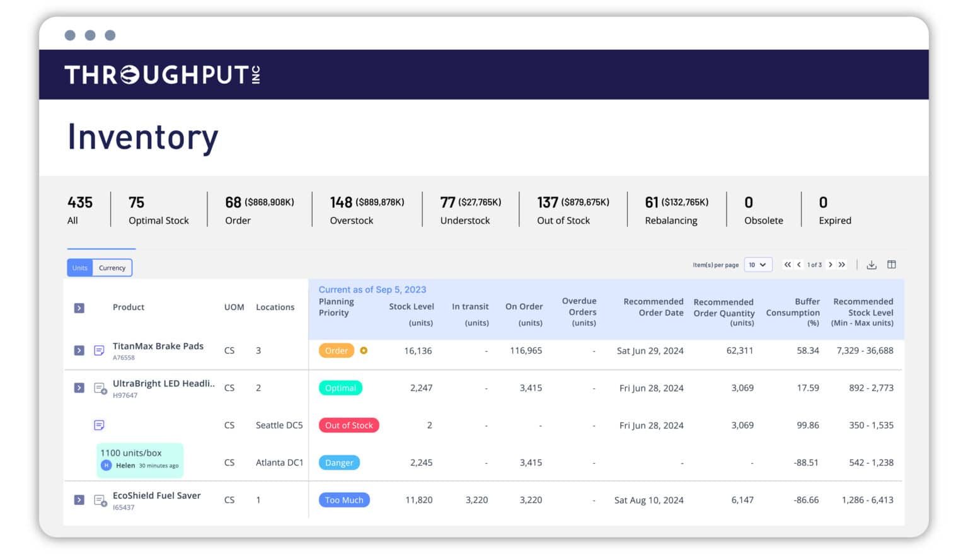Open Helen's 1100 units/box comment
The image size is (968, 554).
(139, 460)
